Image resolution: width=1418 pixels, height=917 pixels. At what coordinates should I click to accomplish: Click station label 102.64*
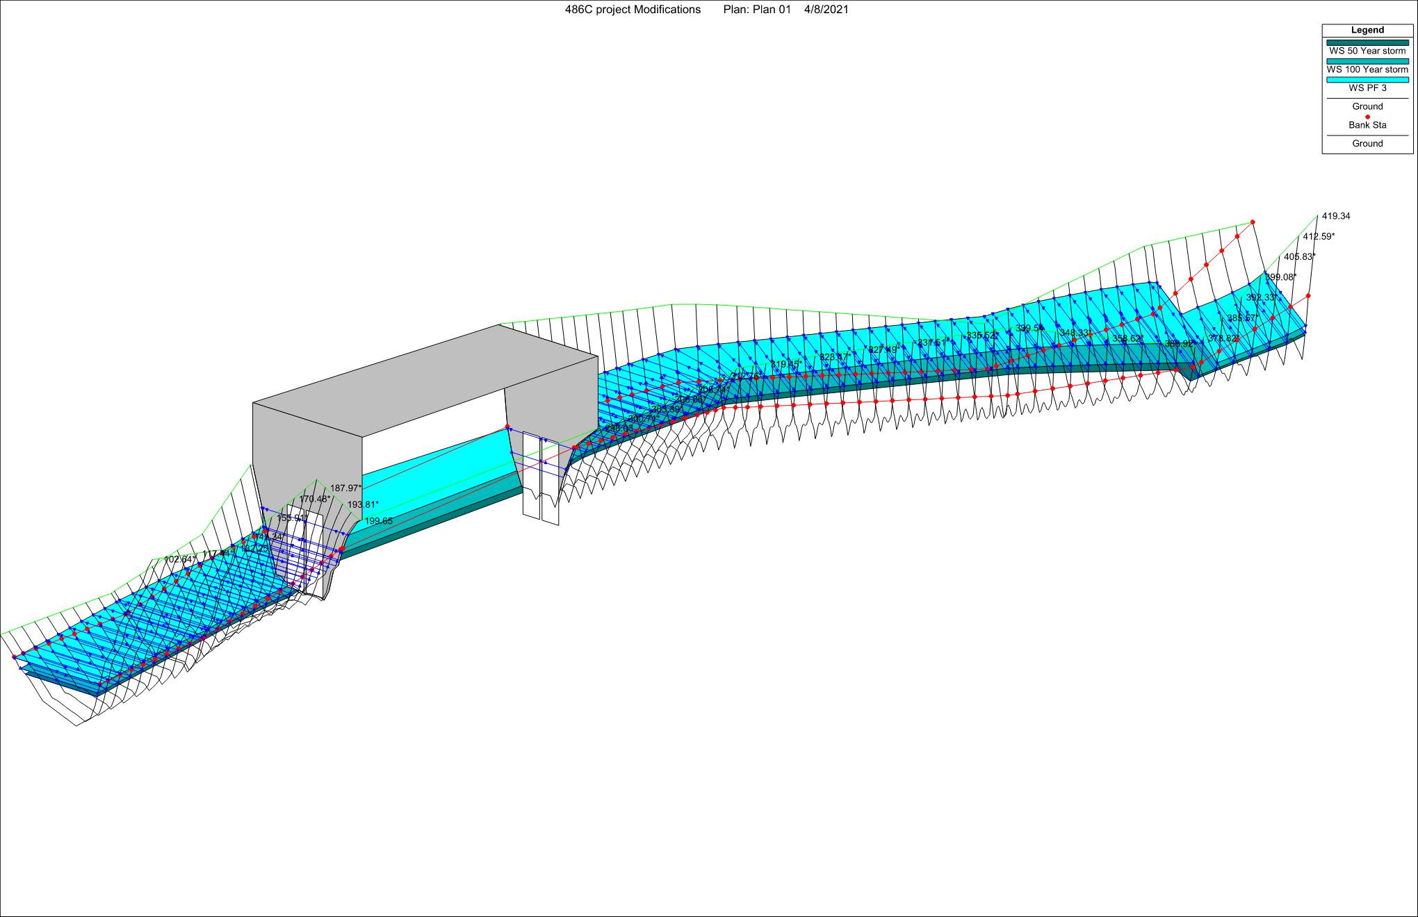180,559
